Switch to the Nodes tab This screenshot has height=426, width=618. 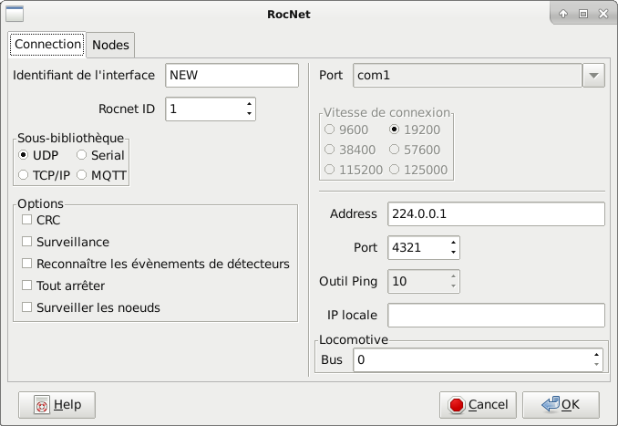click(x=110, y=45)
